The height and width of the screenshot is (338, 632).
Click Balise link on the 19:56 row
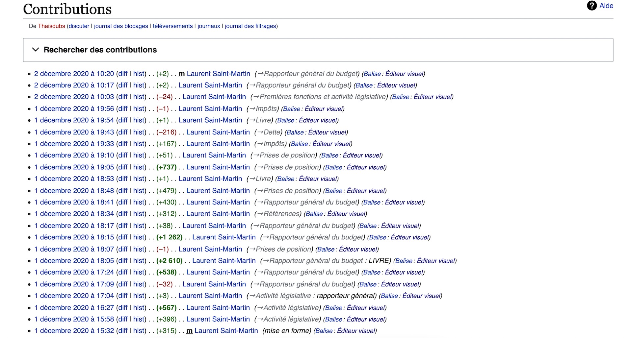click(291, 109)
